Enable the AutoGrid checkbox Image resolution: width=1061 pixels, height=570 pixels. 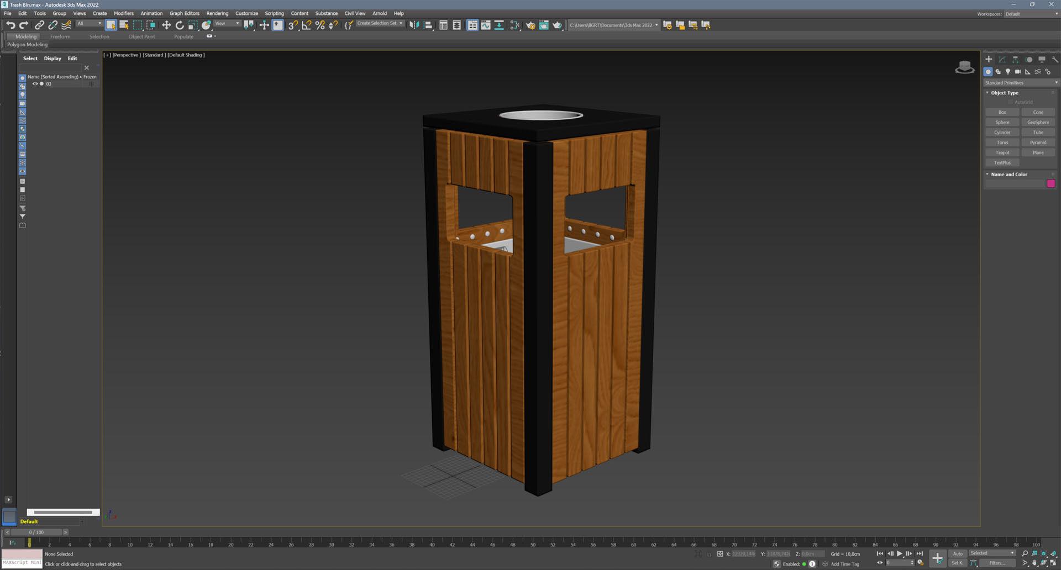tap(1010, 102)
